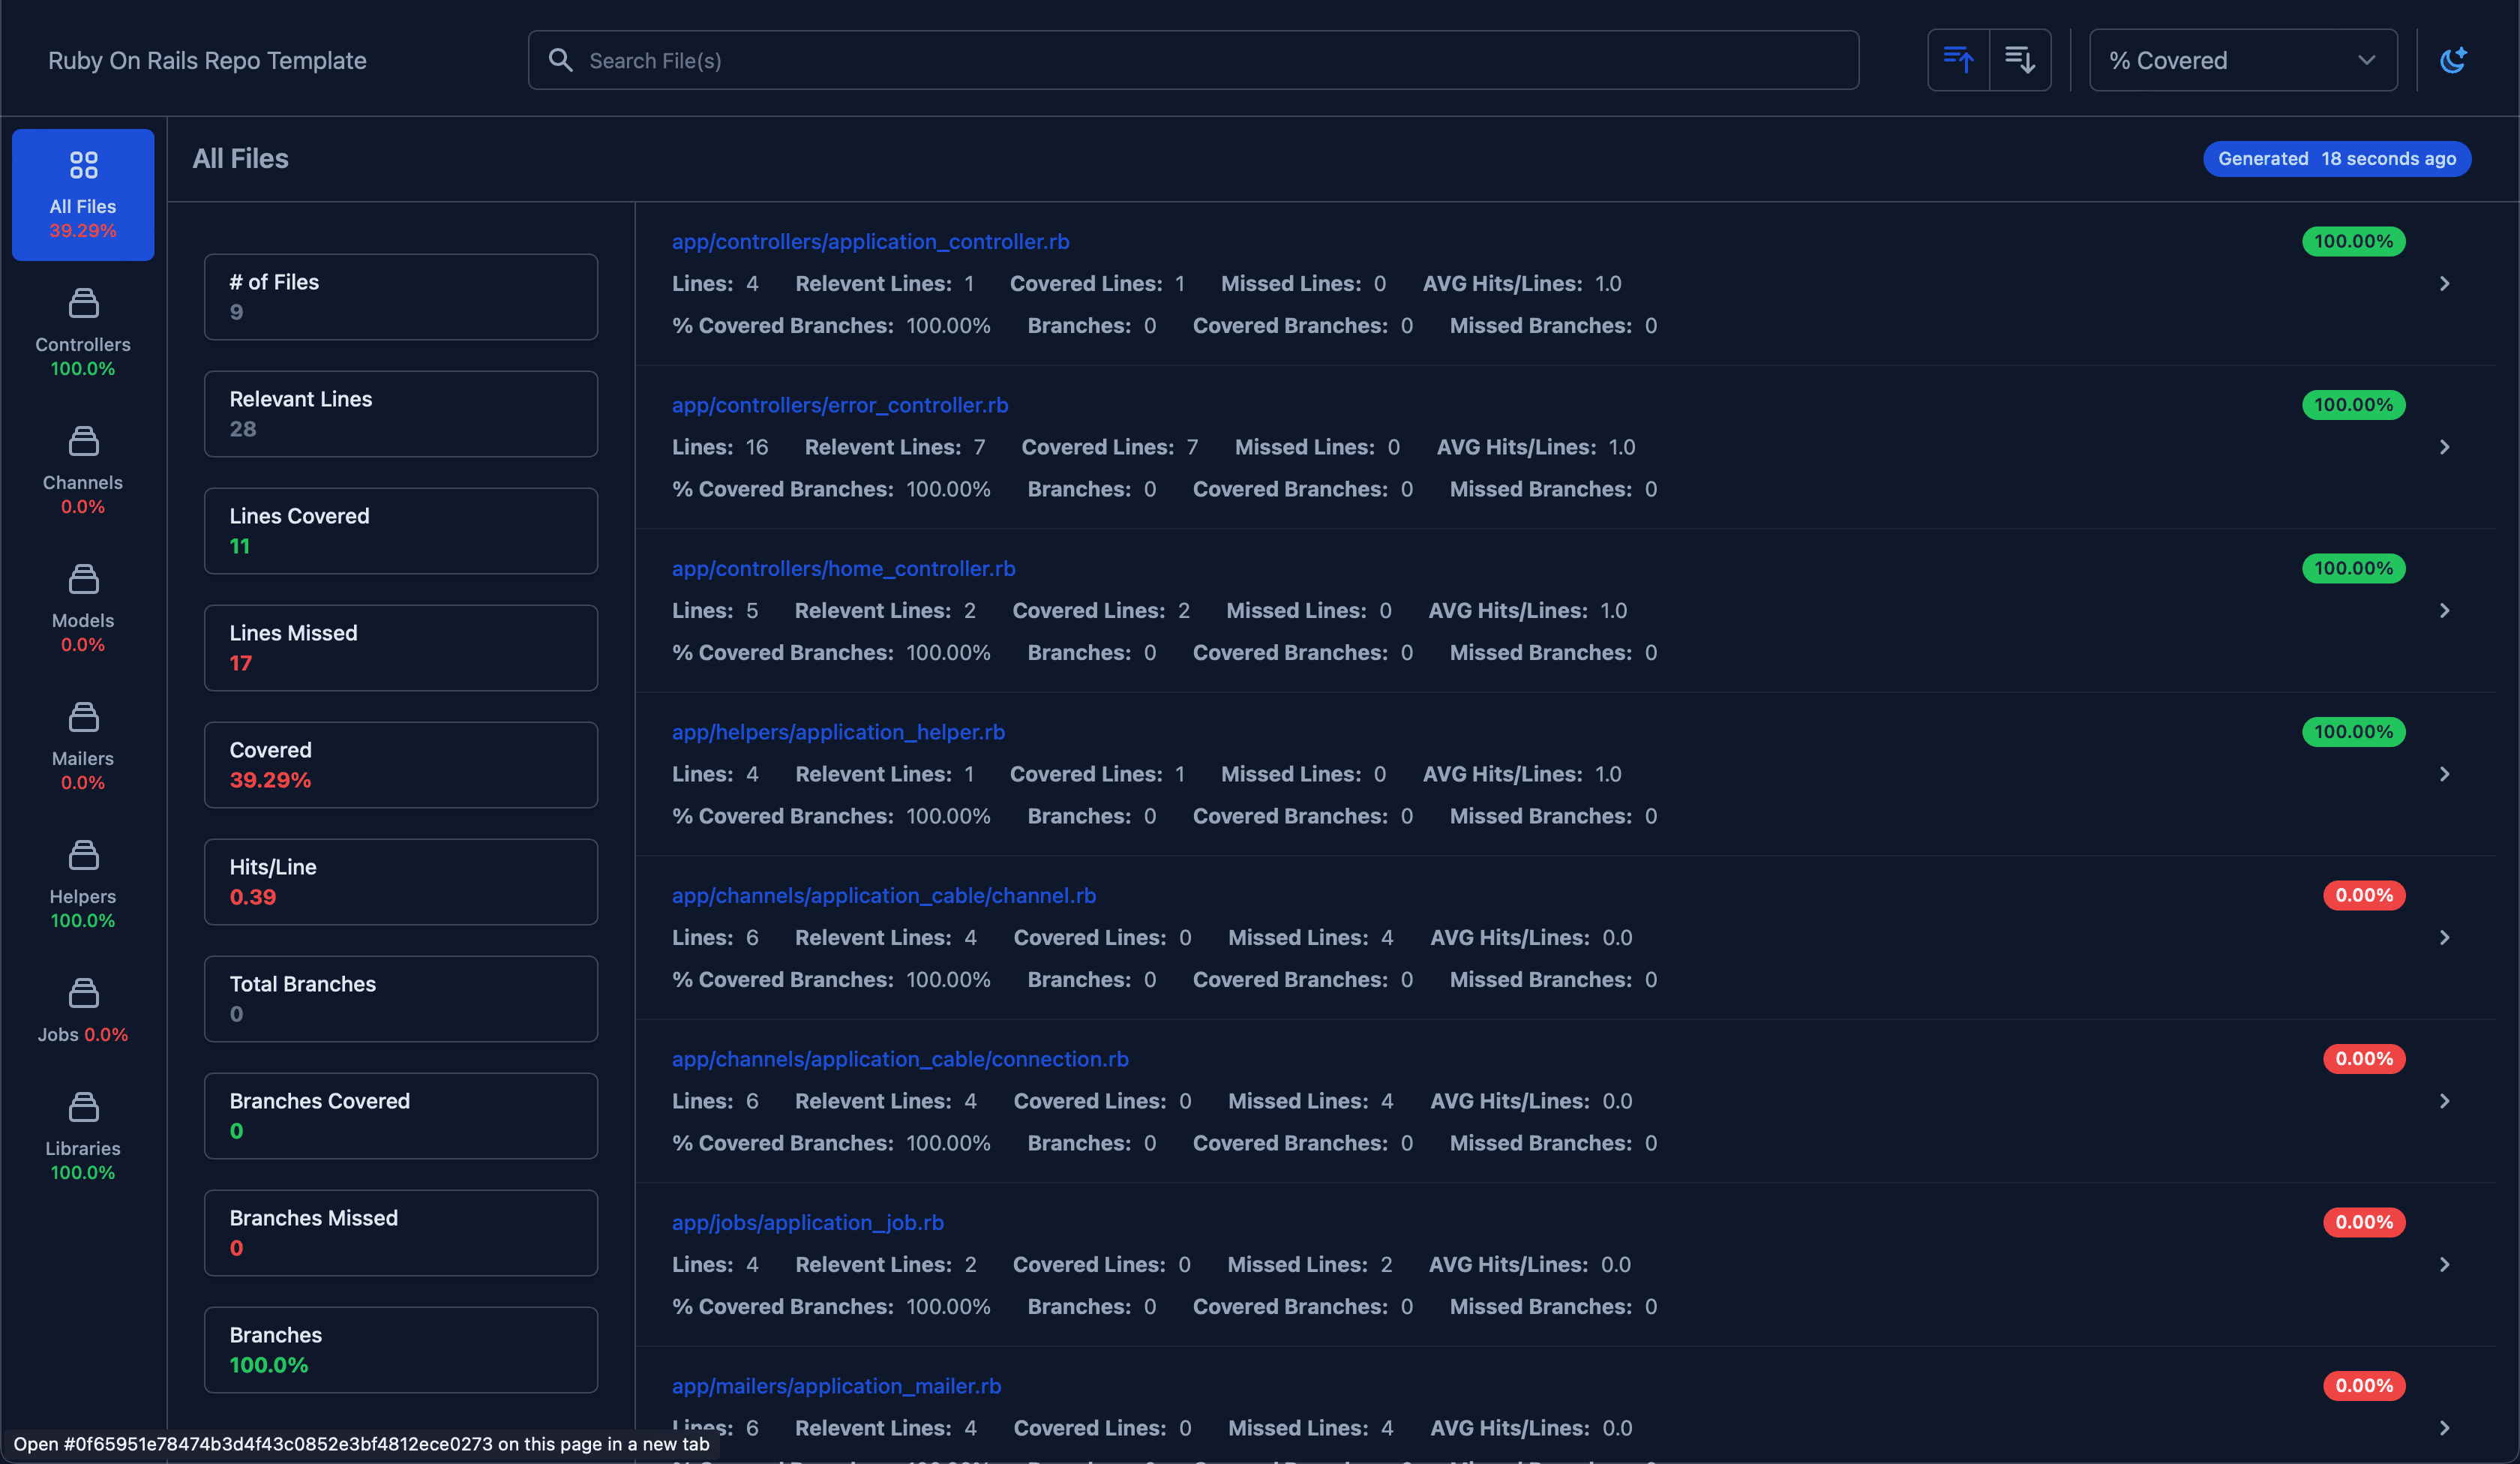Open app/jobs/application_job.rb link

pyautogui.click(x=807, y=1222)
